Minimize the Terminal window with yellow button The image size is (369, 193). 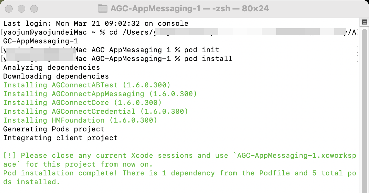(x=21, y=8)
